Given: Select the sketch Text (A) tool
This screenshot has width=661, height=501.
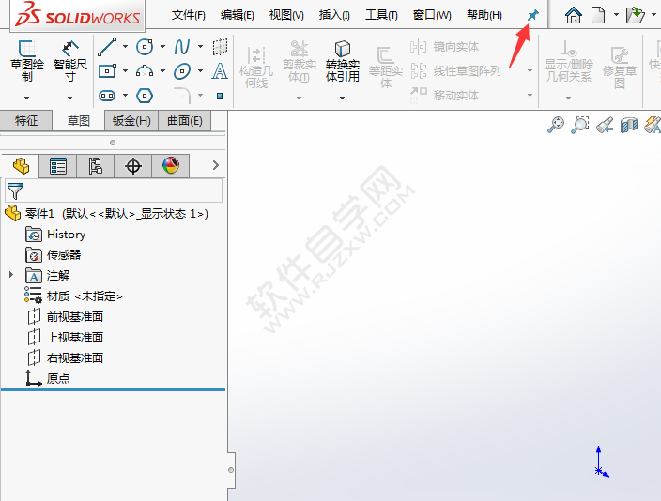Looking at the screenshot, I should pyautogui.click(x=220, y=71).
